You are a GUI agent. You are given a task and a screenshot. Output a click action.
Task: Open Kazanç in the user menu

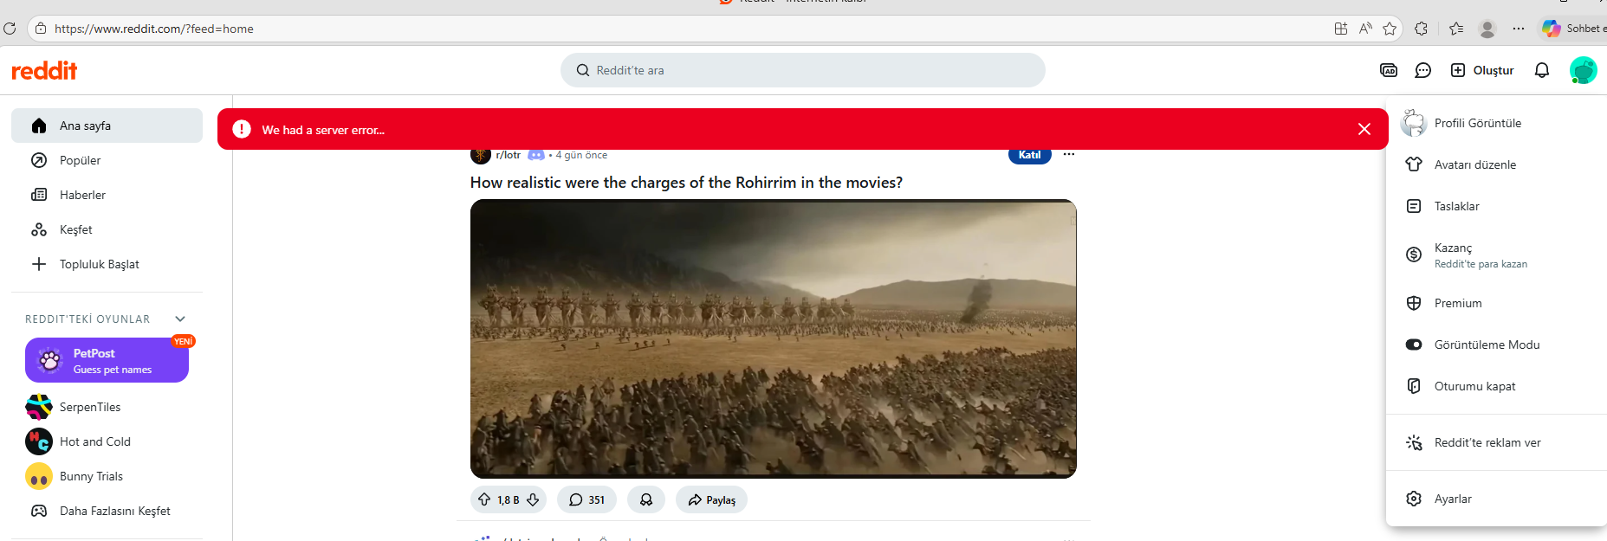tap(1496, 254)
